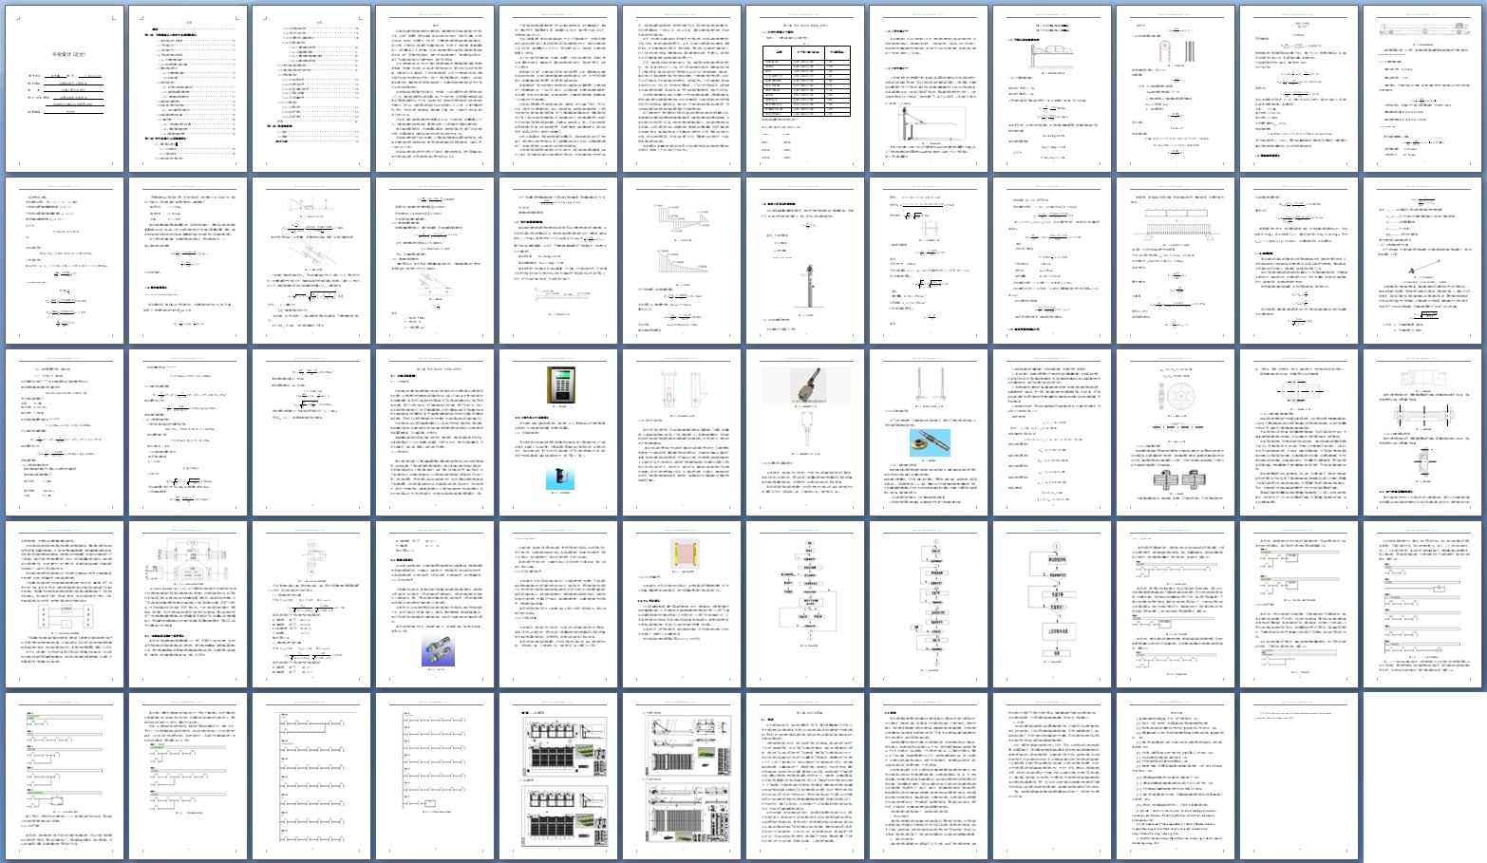Open the page with the tall column figure
Screen dimensions: 1487x863
click(x=805, y=261)
